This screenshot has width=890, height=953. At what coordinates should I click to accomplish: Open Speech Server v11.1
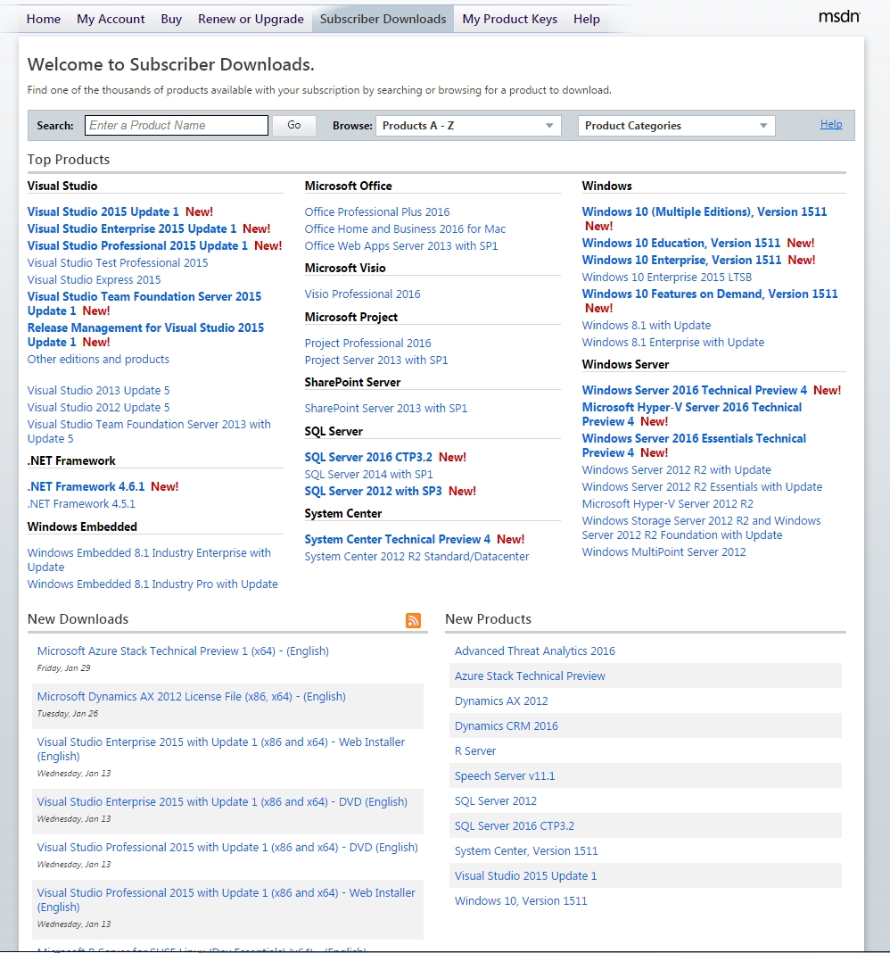pyautogui.click(x=505, y=776)
